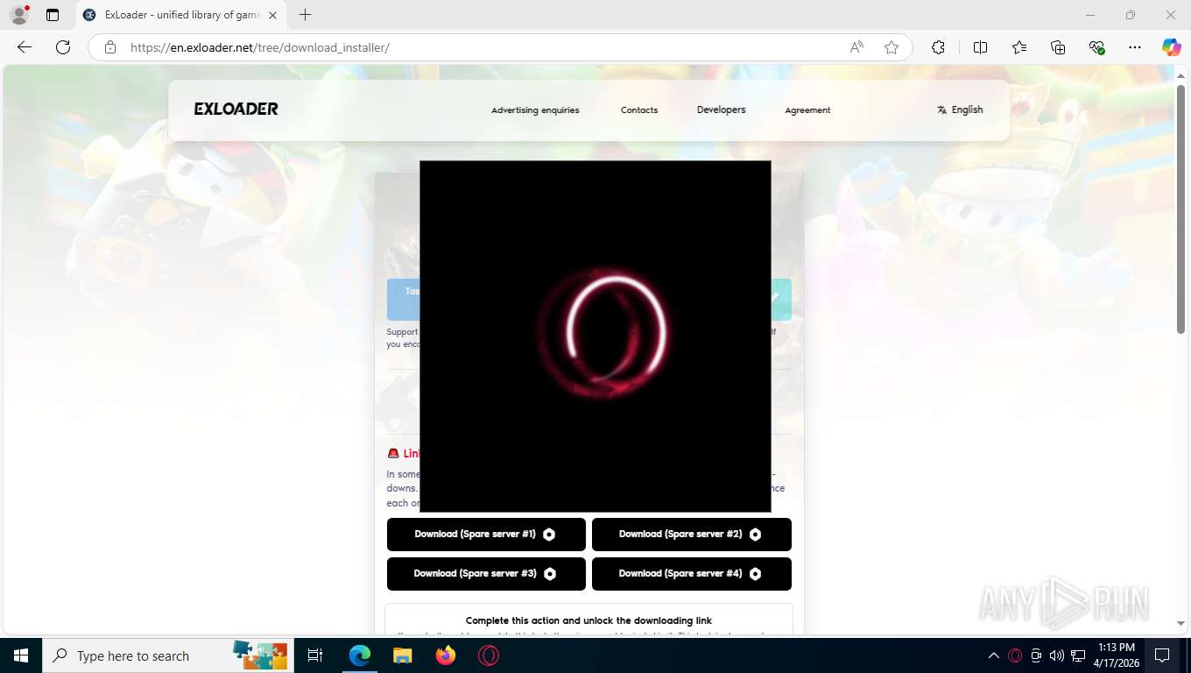Viewport: 1191px width, 673px height.
Task: Click Download (Spare server #4) button
Action: click(692, 574)
